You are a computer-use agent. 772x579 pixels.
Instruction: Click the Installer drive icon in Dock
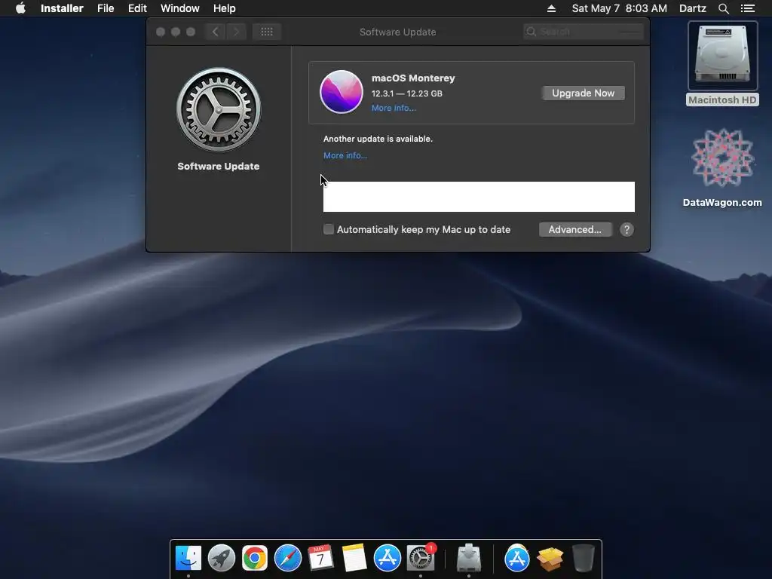tap(469, 558)
